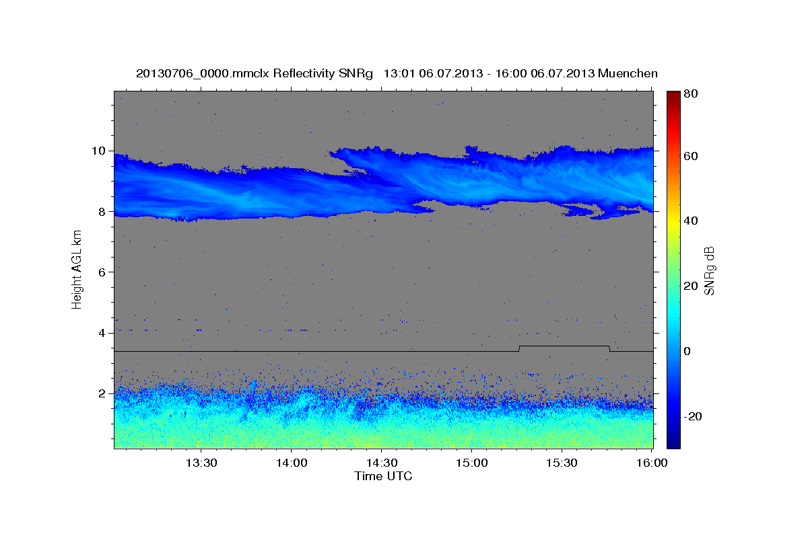This screenshot has height=538, width=808.
Task: Click the 20 value on colorbar
Action: point(692,286)
